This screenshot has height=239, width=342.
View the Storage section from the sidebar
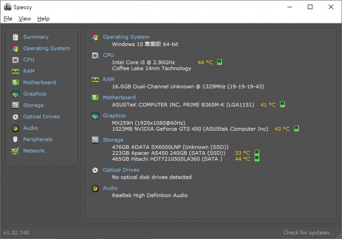click(33, 105)
